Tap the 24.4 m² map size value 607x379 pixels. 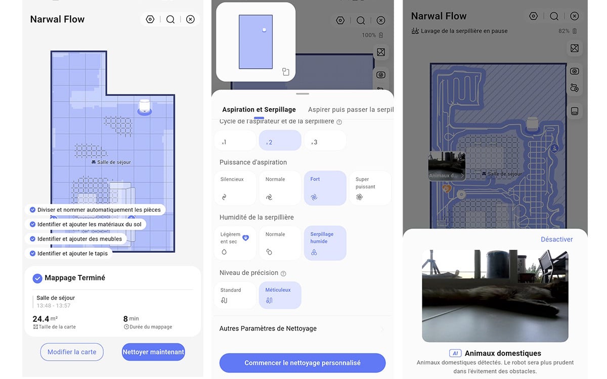tap(45, 319)
